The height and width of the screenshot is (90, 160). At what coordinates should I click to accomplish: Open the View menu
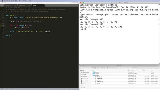(x=20, y=1)
